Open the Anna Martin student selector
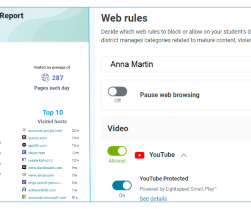Image resolution: width=251 pixels, height=209 pixels. coord(176,64)
